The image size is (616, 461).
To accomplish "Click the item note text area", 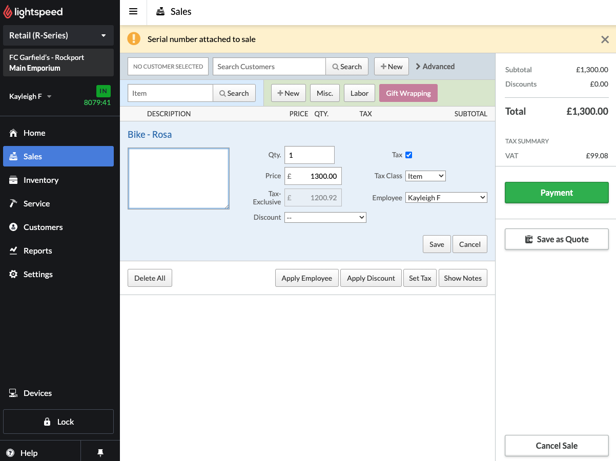I will (x=178, y=178).
